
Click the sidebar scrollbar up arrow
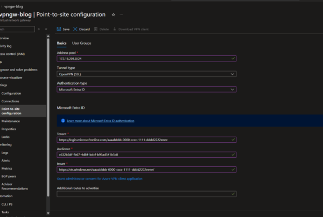click(48, 36)
